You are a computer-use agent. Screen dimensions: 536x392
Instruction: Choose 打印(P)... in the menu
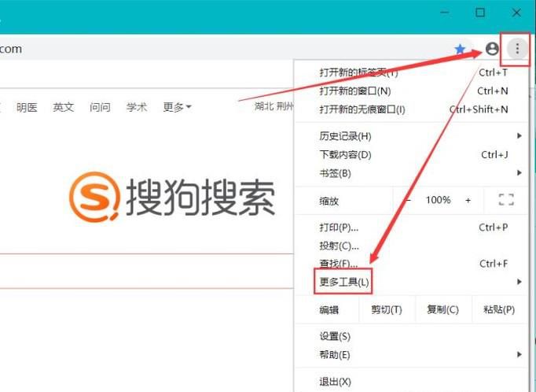(411, 227)
